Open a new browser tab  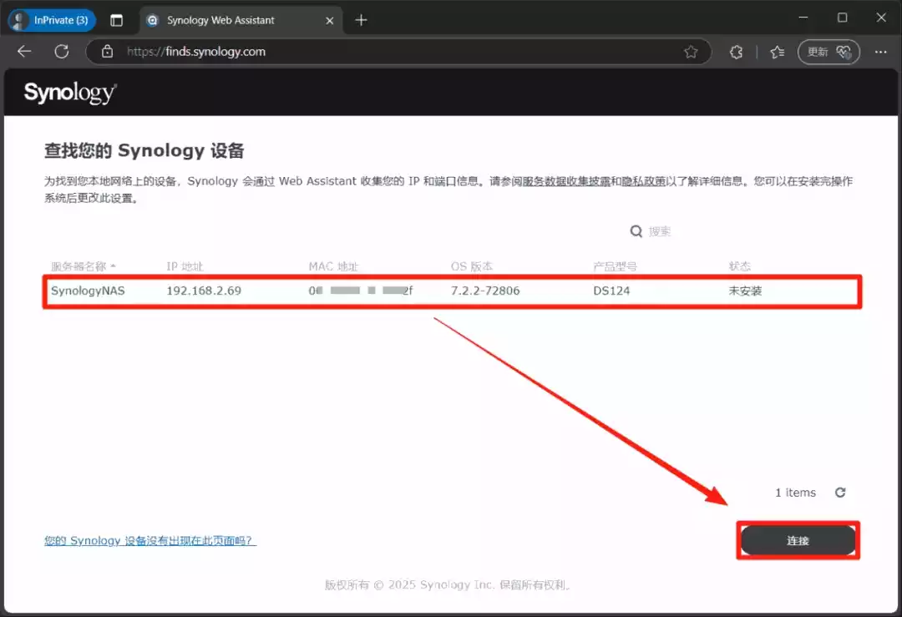pos(361,20)
